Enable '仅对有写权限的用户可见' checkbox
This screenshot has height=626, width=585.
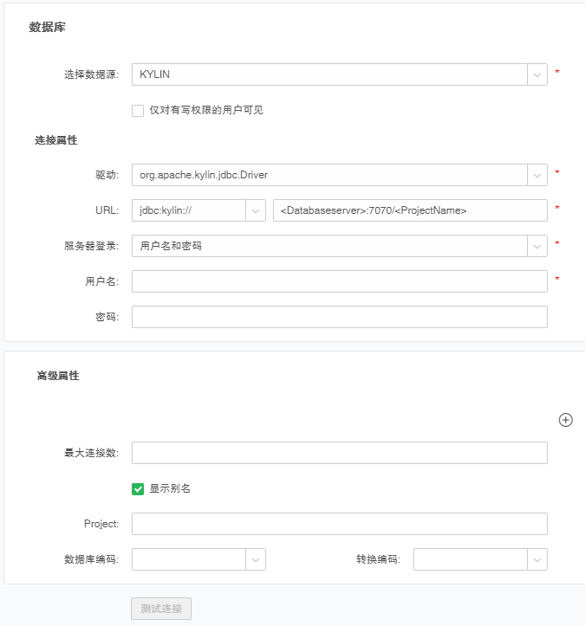[138, 110]
